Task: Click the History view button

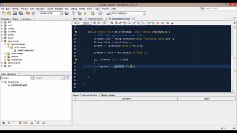Action: (x=86, y=23)
